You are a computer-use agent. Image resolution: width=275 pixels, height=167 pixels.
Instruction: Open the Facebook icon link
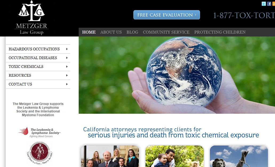269,4
